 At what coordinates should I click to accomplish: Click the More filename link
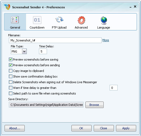(x=106, y=40)
